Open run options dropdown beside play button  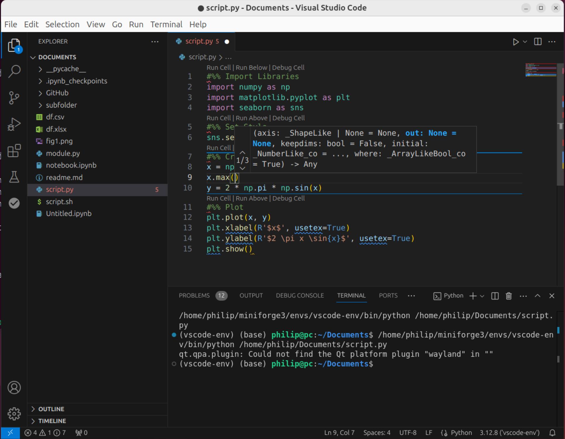[x=525, y=42]
